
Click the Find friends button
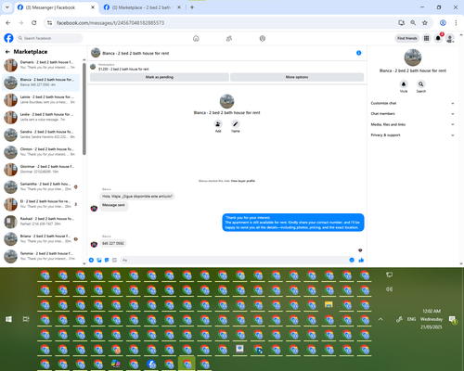coord(407,38)
